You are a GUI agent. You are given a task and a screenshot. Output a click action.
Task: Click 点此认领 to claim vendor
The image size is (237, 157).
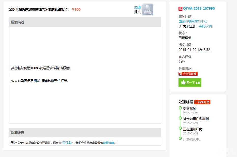(205, 26)
